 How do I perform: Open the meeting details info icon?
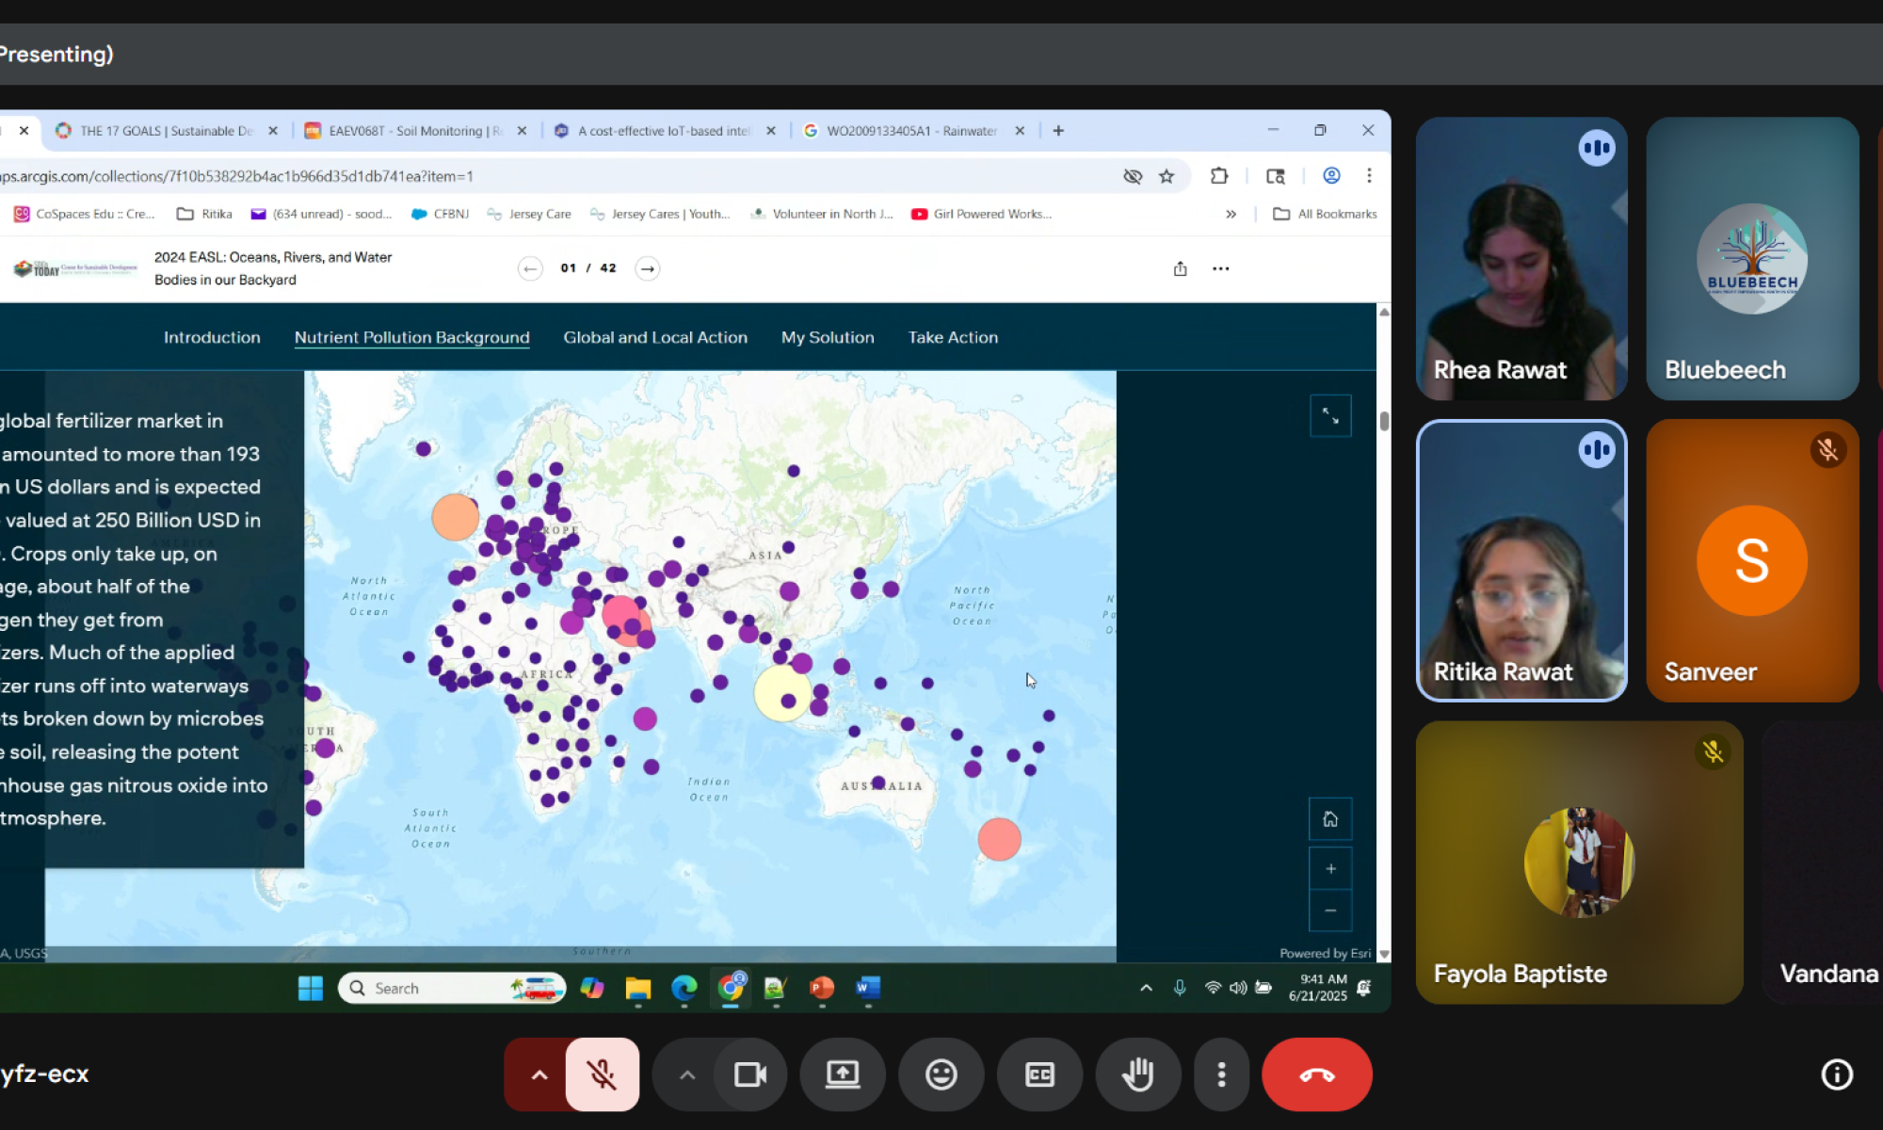1837,1074
